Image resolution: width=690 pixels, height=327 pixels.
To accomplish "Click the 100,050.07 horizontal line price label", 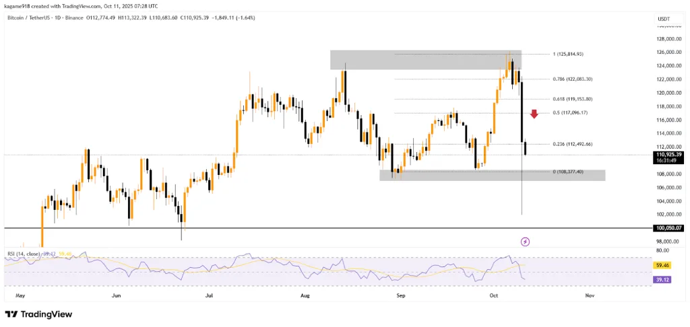I will pyautogui.click(x=669, y=229).
